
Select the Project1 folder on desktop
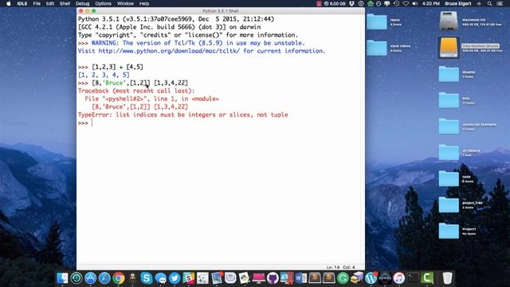click(x=449, y=230)
